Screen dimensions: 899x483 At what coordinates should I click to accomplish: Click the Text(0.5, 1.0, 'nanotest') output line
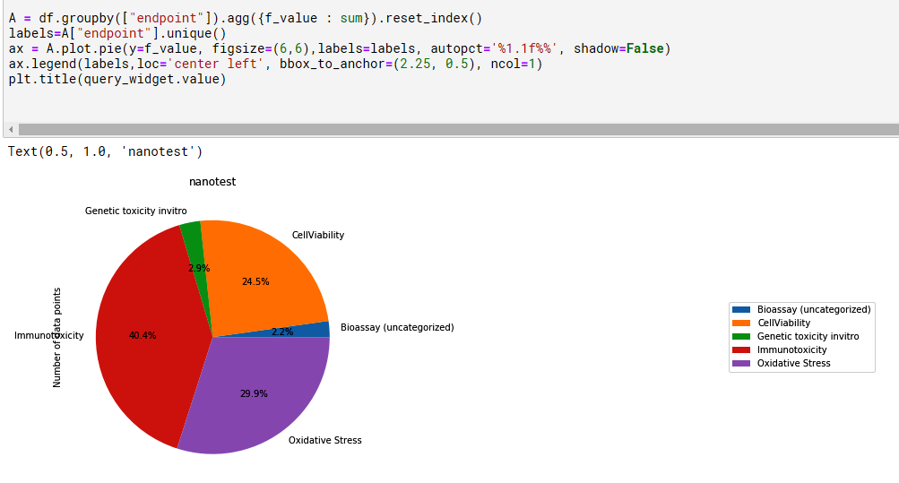105,151
